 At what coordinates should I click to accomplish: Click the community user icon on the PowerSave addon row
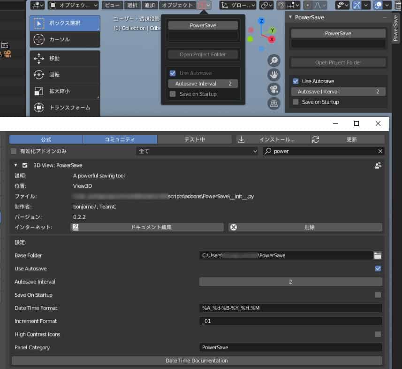(378, 166)
